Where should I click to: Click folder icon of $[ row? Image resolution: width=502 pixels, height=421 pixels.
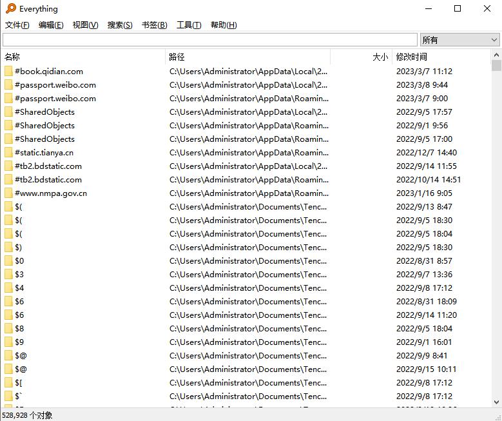pyautogui.click(x=8, y=383)
